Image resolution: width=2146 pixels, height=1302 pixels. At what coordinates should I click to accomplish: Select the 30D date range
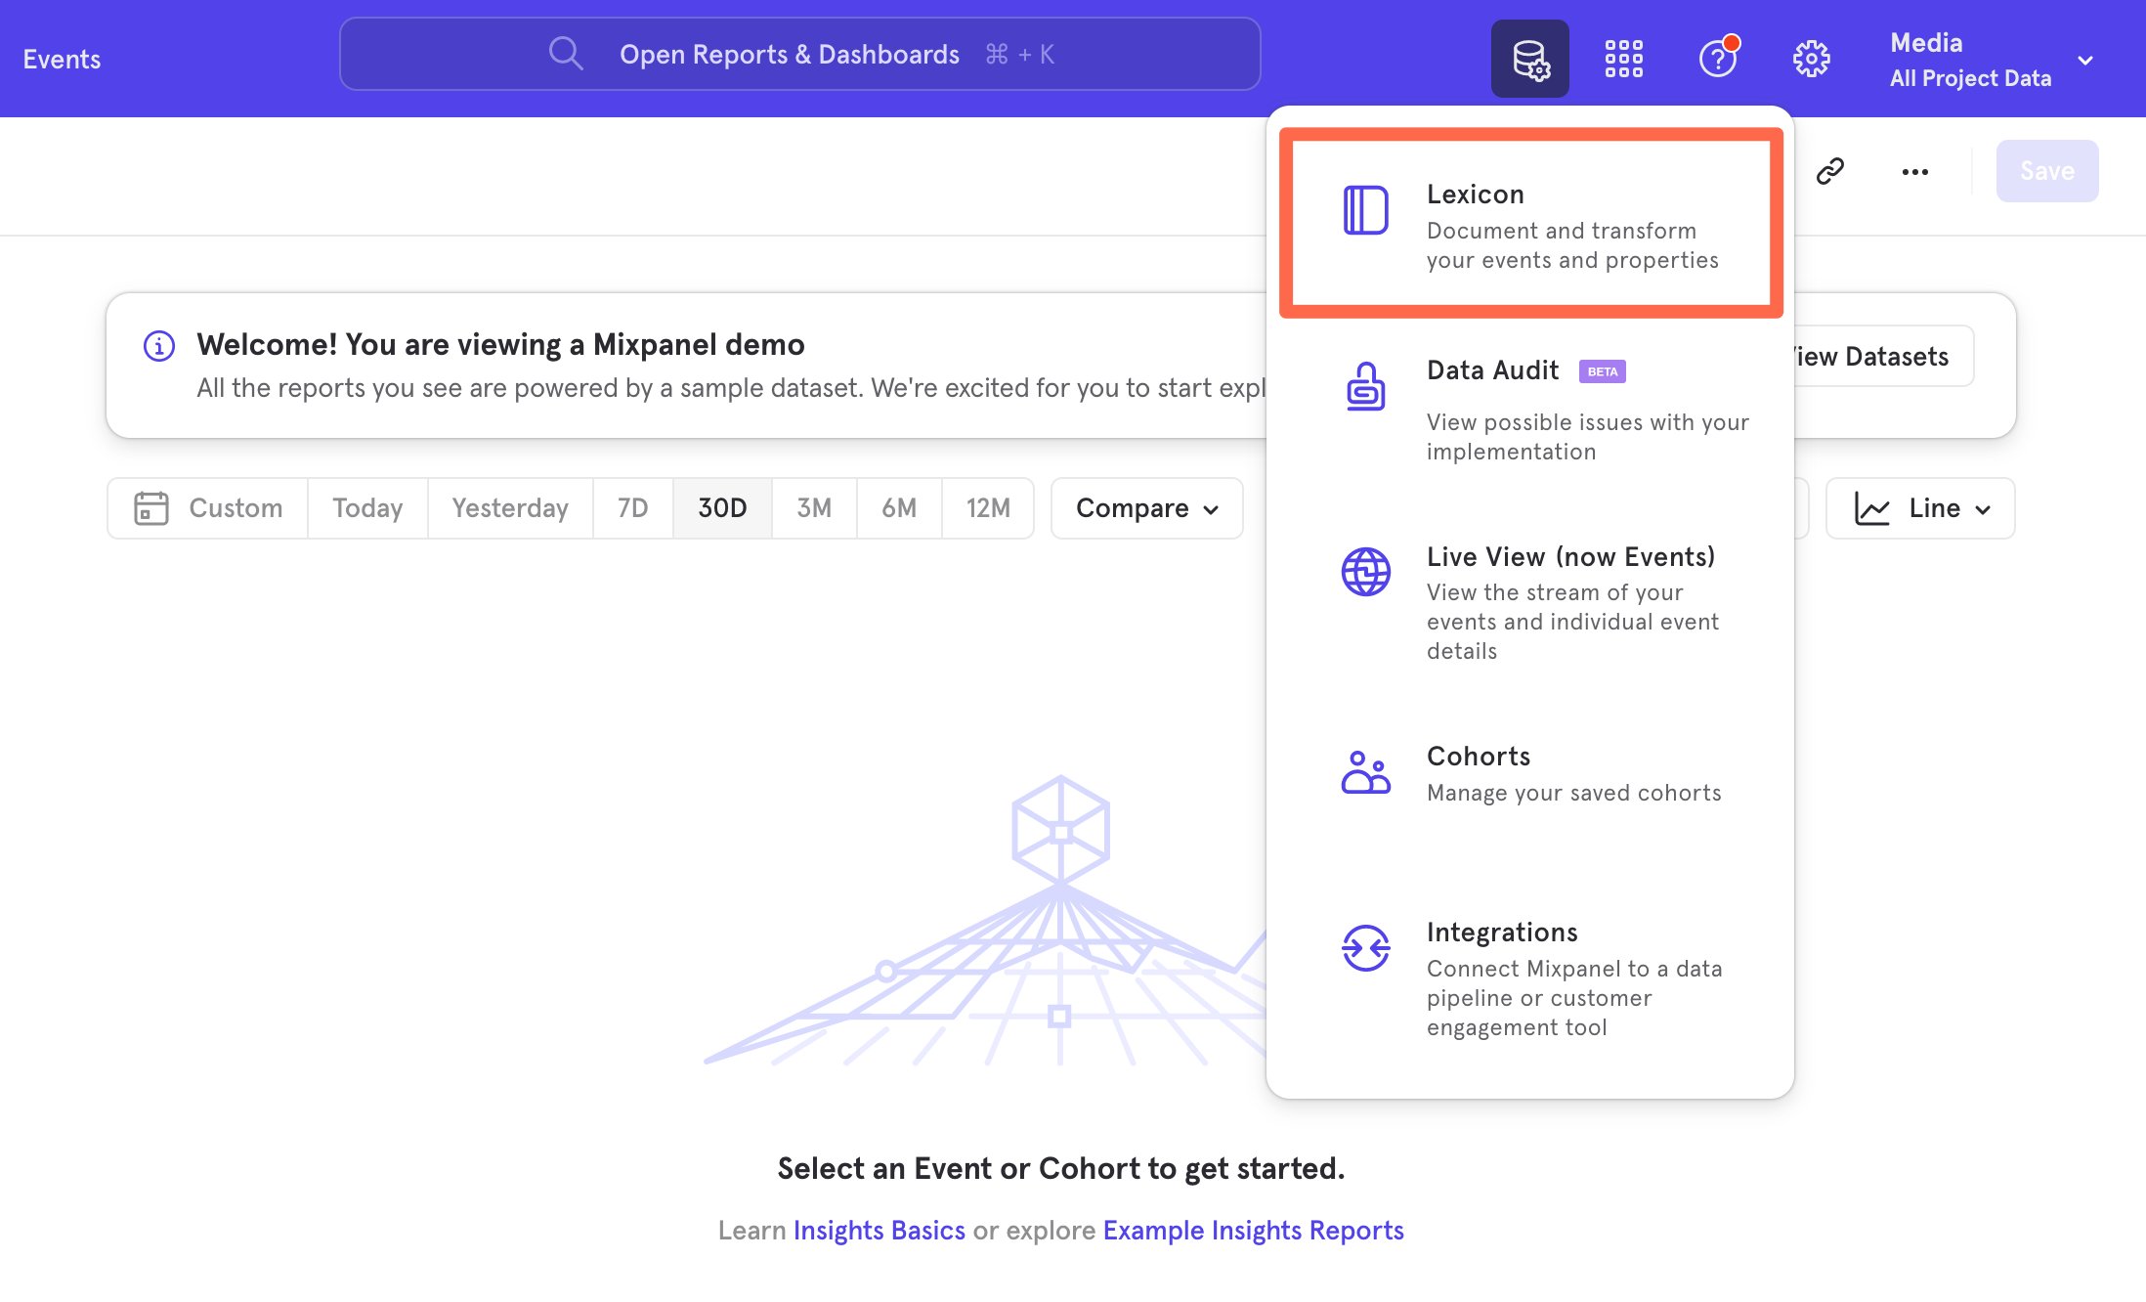coord(722,508)
